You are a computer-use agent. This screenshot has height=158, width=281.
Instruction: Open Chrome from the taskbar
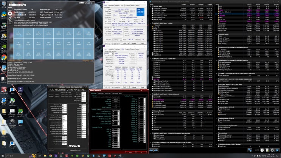tap(50, 156)
